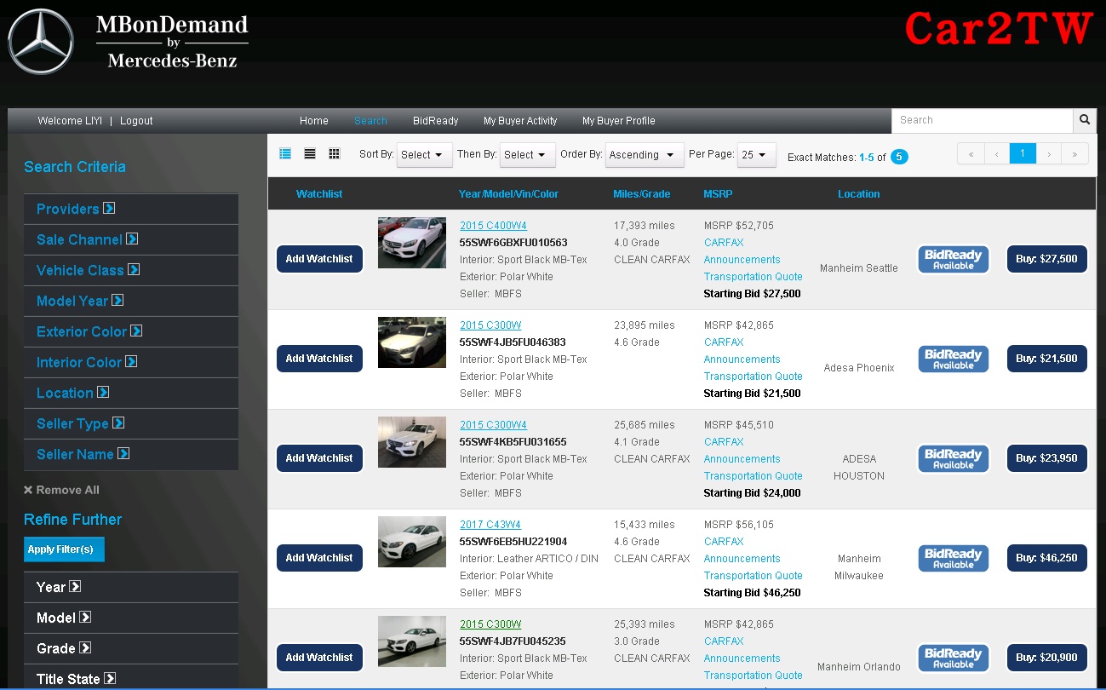Open the BidReady menu item
The height and width of the screenshot is (690, 1106).
pyautogui.click(x=435, y=121)
